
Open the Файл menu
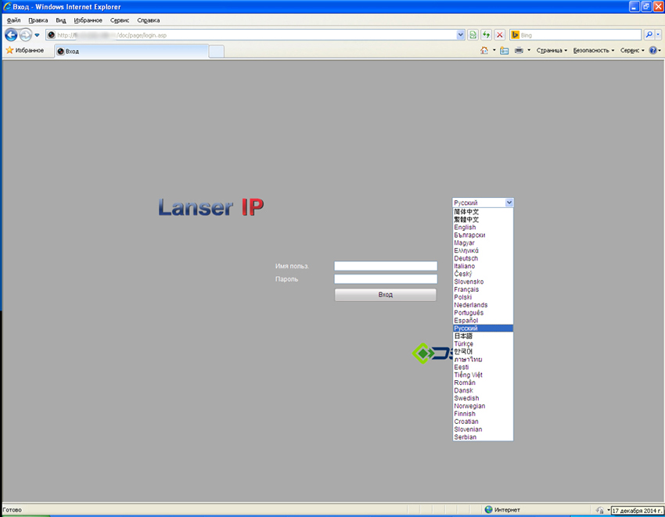13,20
